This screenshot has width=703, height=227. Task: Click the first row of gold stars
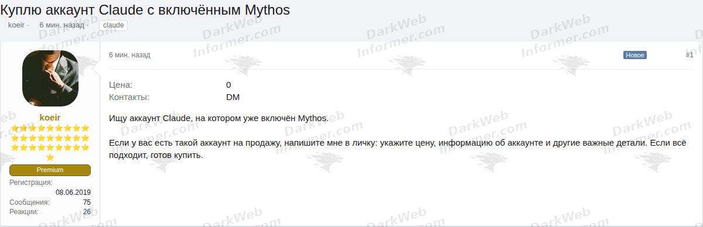(x=50, y=128)
